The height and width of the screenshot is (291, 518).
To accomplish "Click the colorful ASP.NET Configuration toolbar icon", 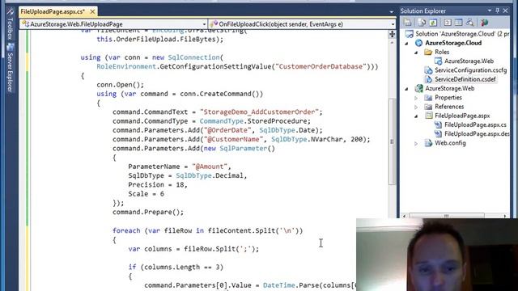I will point(484,23).
